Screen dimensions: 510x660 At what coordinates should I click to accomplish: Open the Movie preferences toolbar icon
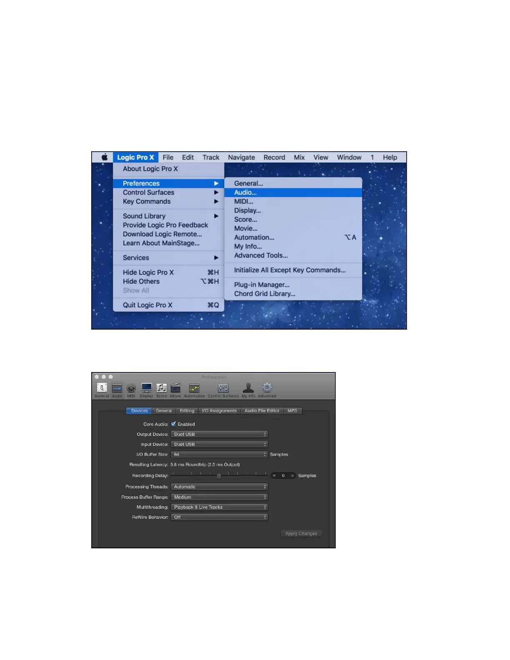coord(175,390)
